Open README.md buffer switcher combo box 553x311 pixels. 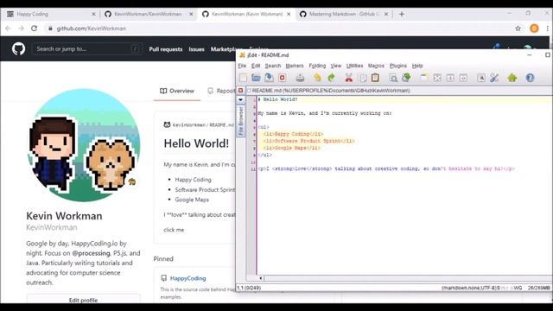tap(398, 91)
